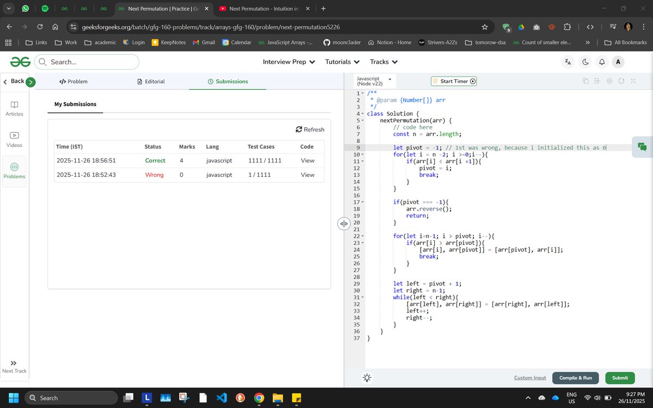Reload the page
This screenshot has height=408, width=653.
point(40,27)
